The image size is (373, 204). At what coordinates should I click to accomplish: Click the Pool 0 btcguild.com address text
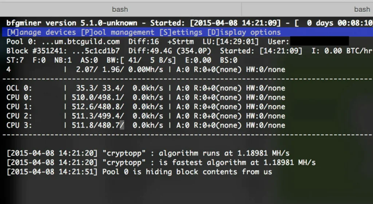[x=81, y=42]
